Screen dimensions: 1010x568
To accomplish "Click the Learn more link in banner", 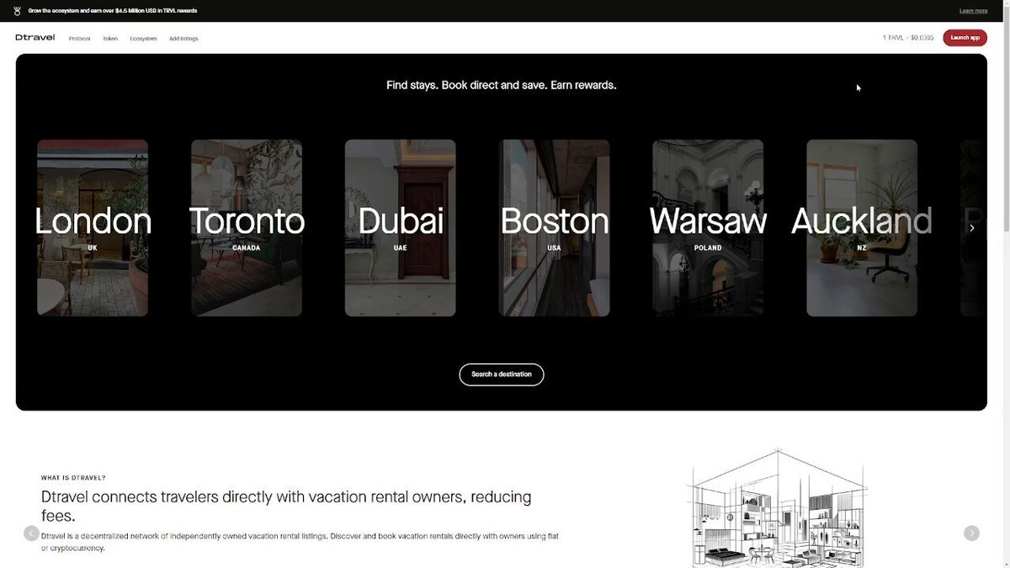I will pos(973,11).
